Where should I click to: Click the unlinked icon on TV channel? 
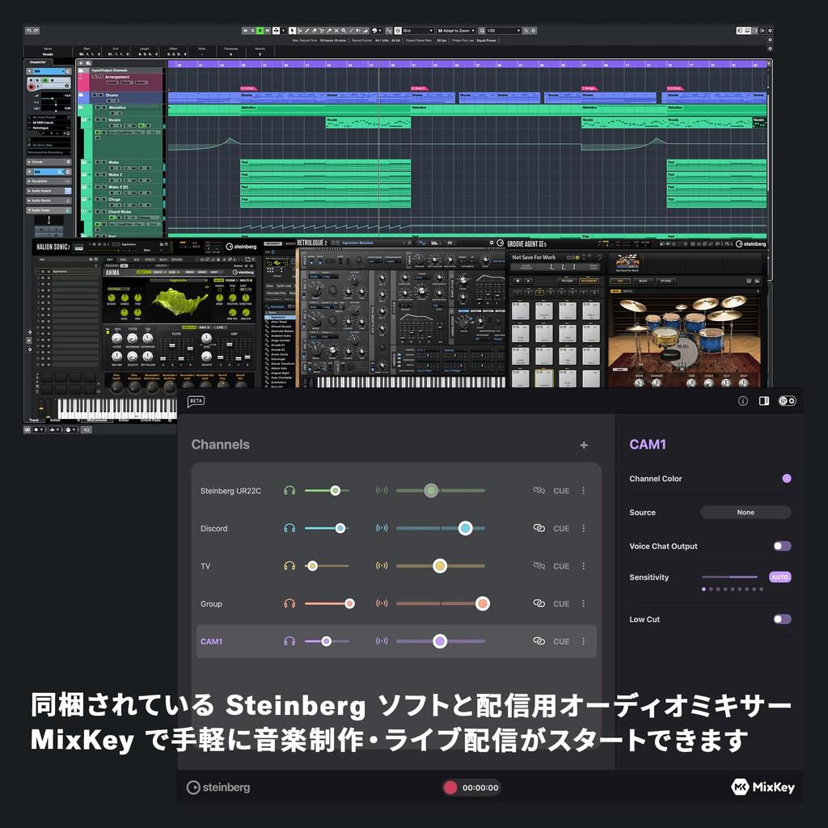tap(539, 566)
